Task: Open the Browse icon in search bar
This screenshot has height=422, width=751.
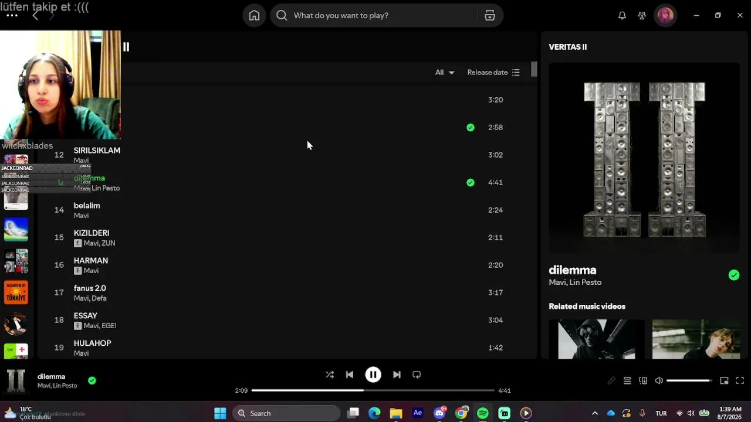Action: [490, 16]
